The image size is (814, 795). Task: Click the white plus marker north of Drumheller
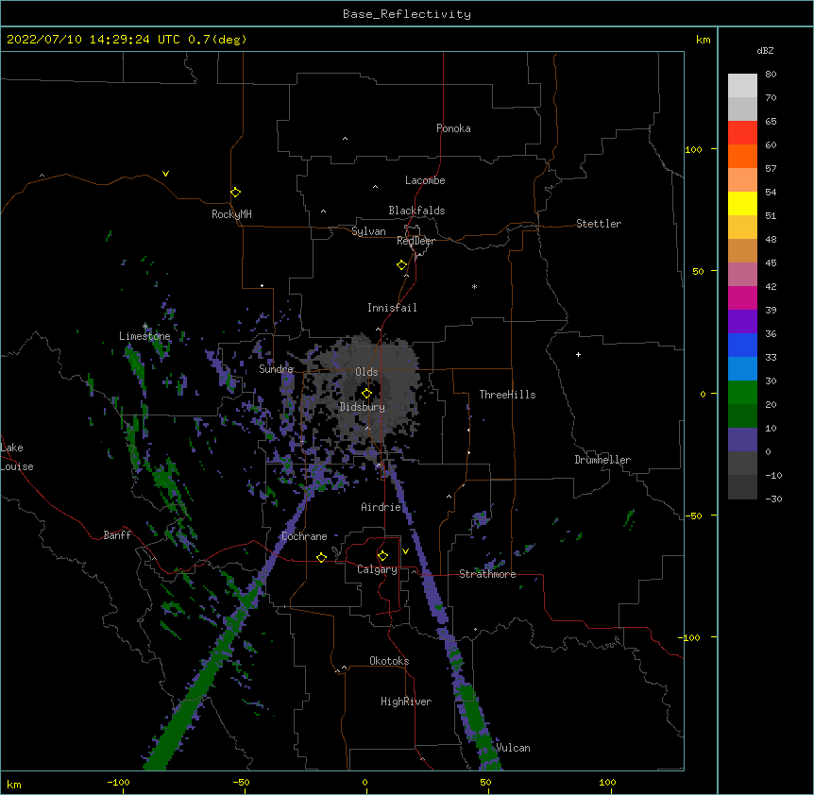click(578, 354)
